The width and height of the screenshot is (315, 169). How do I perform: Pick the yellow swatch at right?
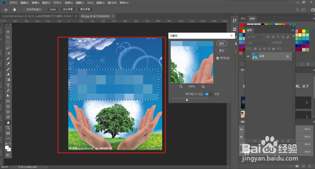pos(304,31)
